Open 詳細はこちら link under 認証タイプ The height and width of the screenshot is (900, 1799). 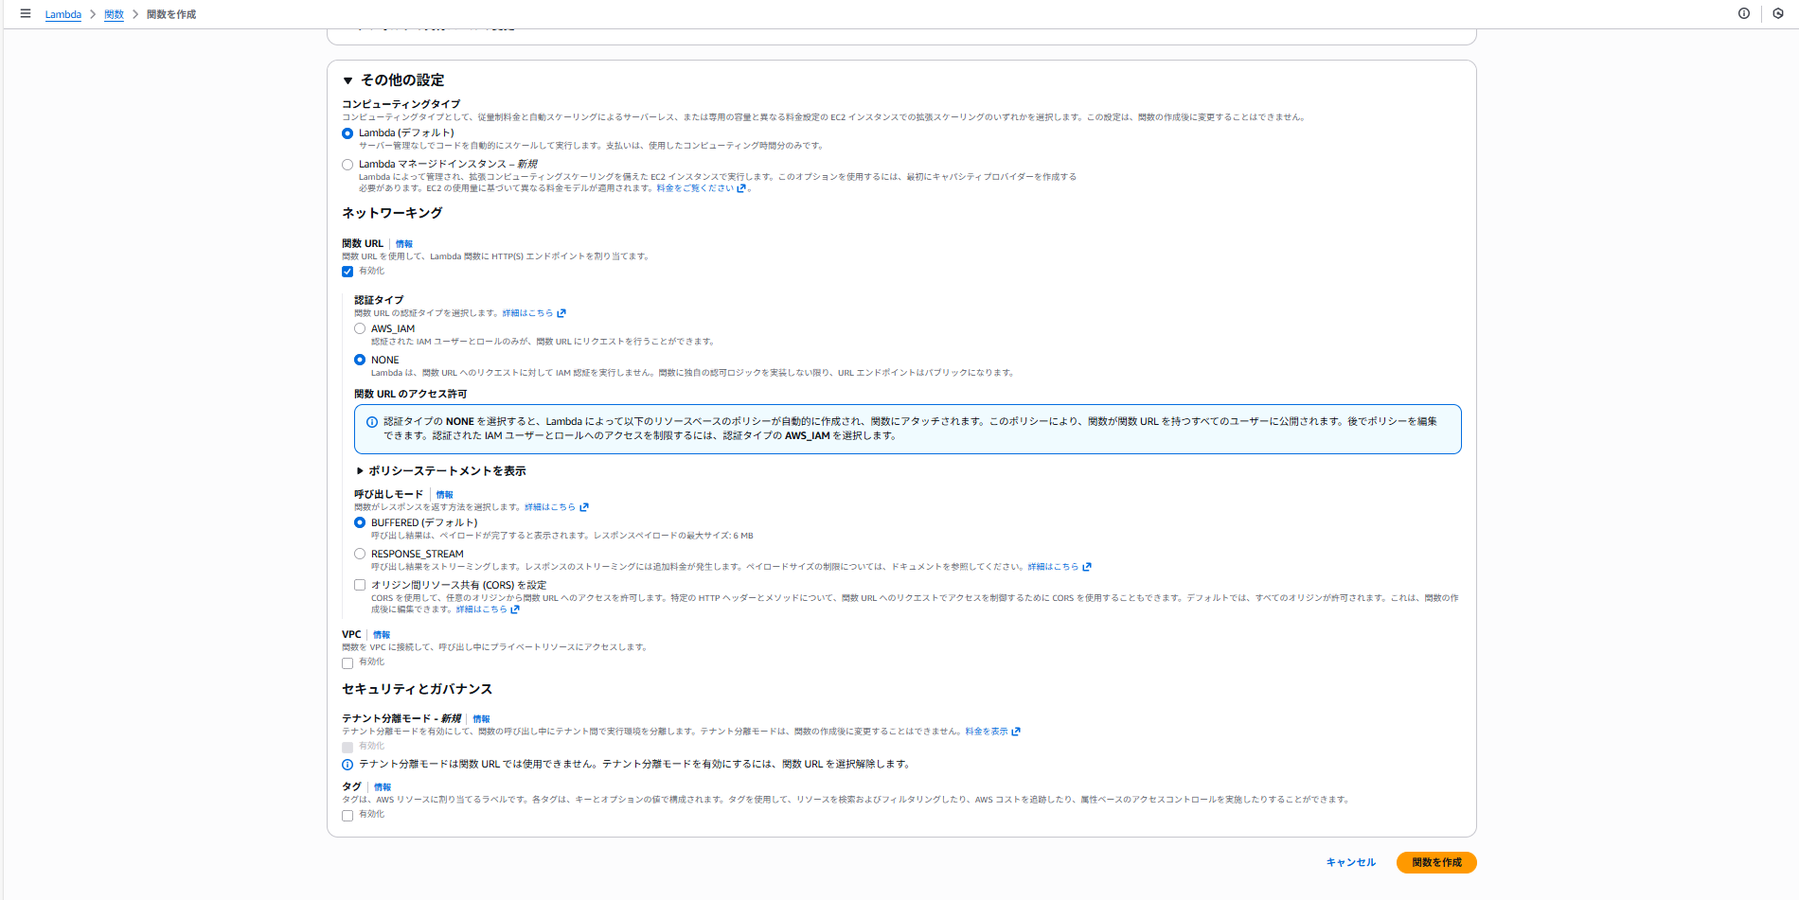point(533,313)
